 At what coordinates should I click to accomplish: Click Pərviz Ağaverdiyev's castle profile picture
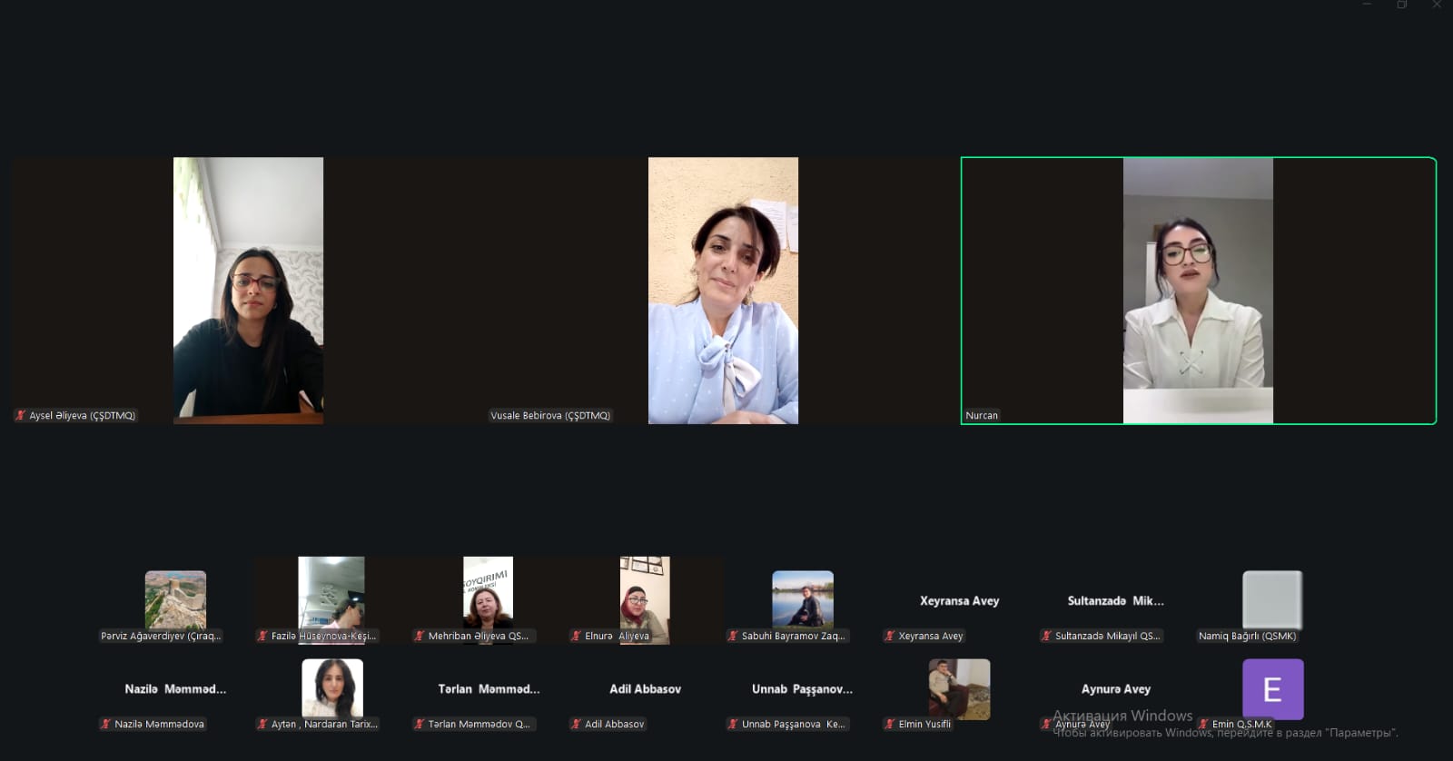click(175, 600)
